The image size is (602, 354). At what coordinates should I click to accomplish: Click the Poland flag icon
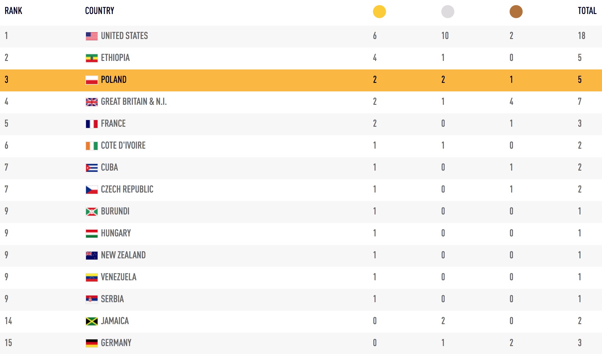tap(91, 80)
